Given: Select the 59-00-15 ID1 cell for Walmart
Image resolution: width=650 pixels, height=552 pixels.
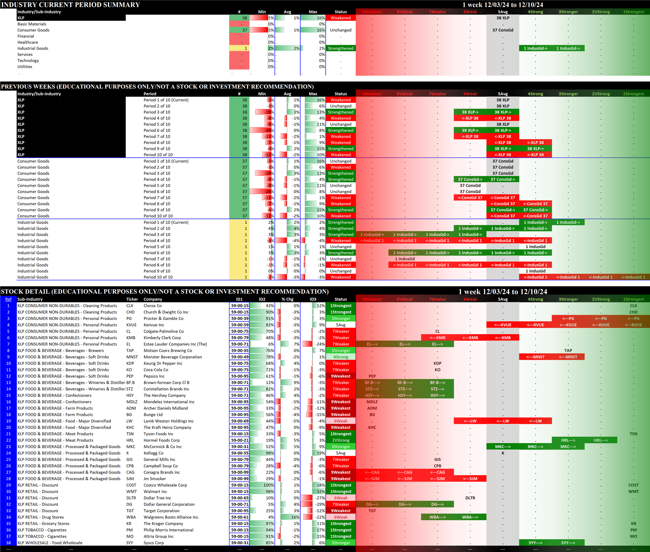Looking at the screenshot, I should click(240, 492).
